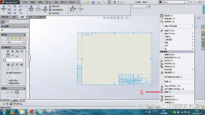Collapse the 样式(S) section
The image size is (205, 115).
(x=24, y=35)
